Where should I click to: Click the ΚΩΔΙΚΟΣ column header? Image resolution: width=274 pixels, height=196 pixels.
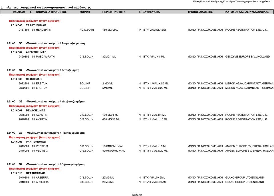pos(19,12)
